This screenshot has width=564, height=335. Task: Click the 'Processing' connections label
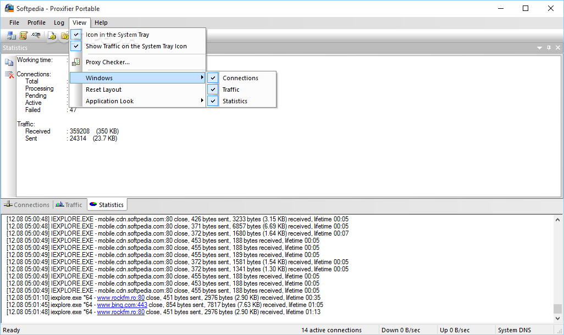tap(39, 88)
